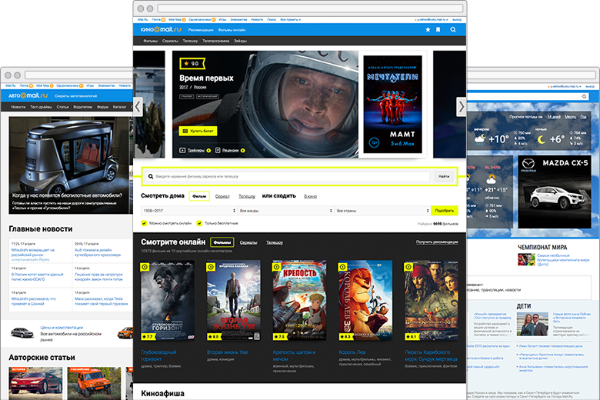The height and width of the screenshot is (400, 600).
Task: Toggle 'Можно смотреть онлайн' checkbox
Action: point(144,223)
